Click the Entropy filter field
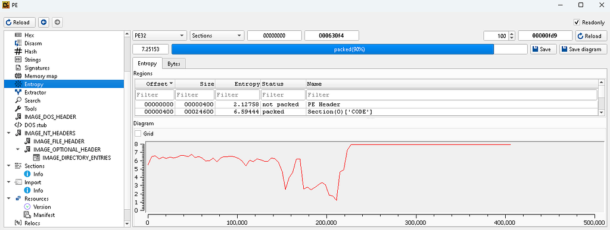Image resolution: width=610 pixels, height=230 pixels. (x=238, y=94)
